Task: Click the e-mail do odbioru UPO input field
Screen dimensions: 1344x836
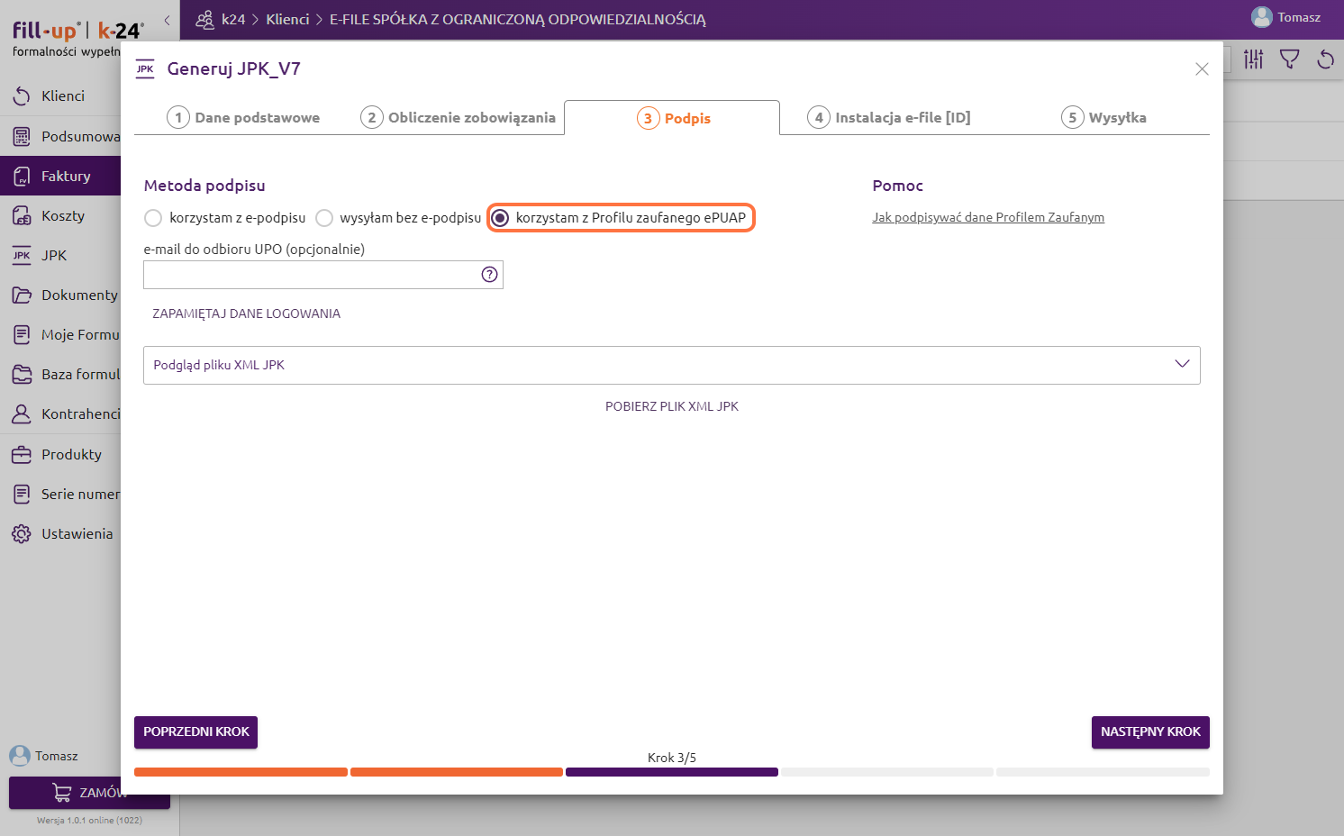Action: coord(311,275)
